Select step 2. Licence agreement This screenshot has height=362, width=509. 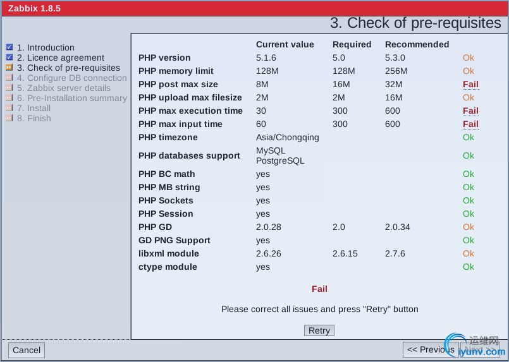click(x=61, y=57)
